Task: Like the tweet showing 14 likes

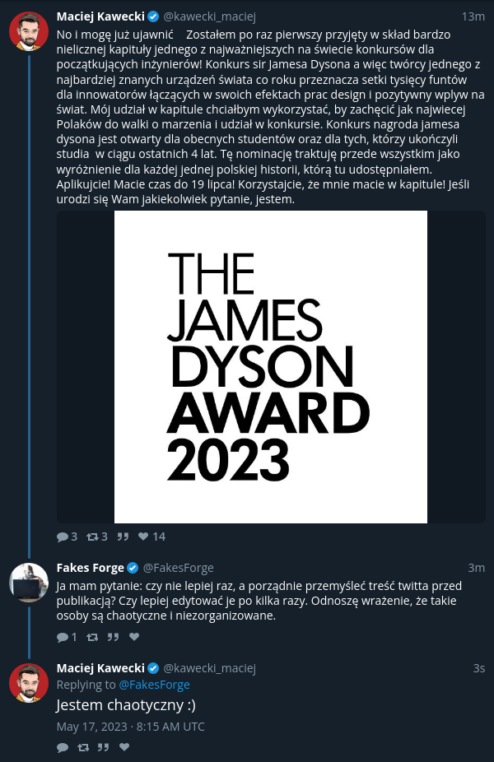Action: pos(143,536)
